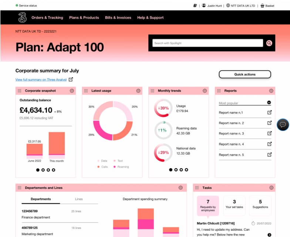This screenshot has width=290, height=237.
Task: Click drag handle grid icon on Corporate snapshot
Action: (x=19, y=91)
